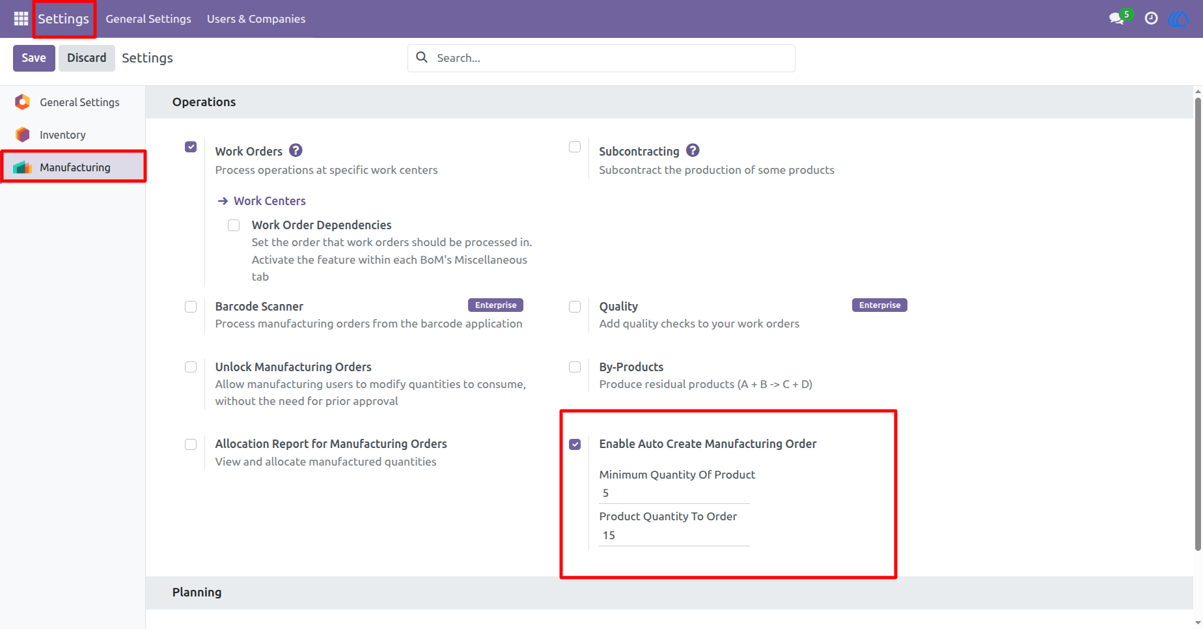1203x629 pixels.
Task: Click the Settings breadcrumb title
Action: (x=147, y=58)
